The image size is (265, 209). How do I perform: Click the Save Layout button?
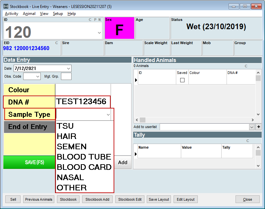click(159, 199)
